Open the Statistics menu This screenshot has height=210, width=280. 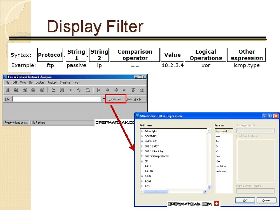pyautogui.click(x=65, y=82)
